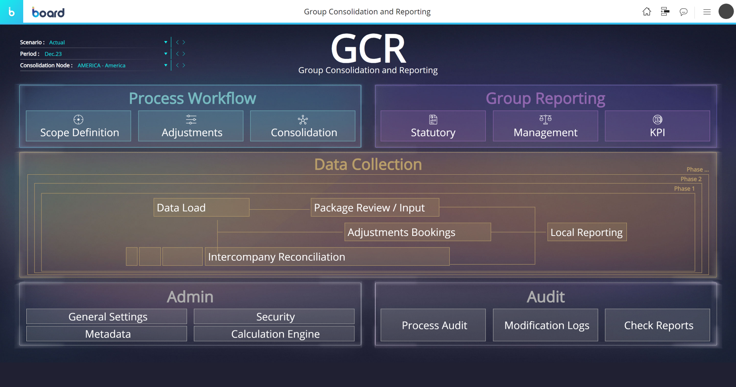Click the Process Workflow heading

point(192,98)
